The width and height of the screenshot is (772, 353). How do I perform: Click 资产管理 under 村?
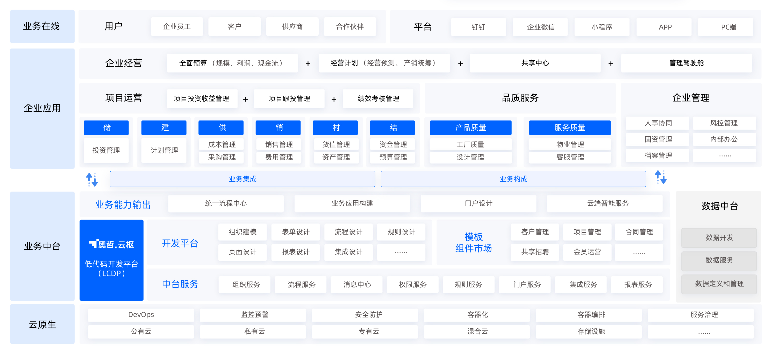tap(336, 157)
